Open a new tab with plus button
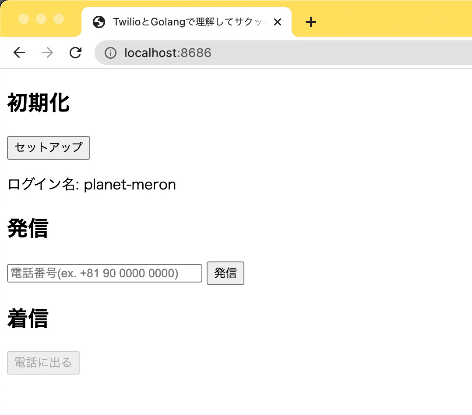 (x=311, y=22)
